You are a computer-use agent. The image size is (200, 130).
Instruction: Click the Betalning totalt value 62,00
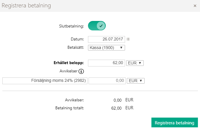pyautogui.click(x=116, y=108)
